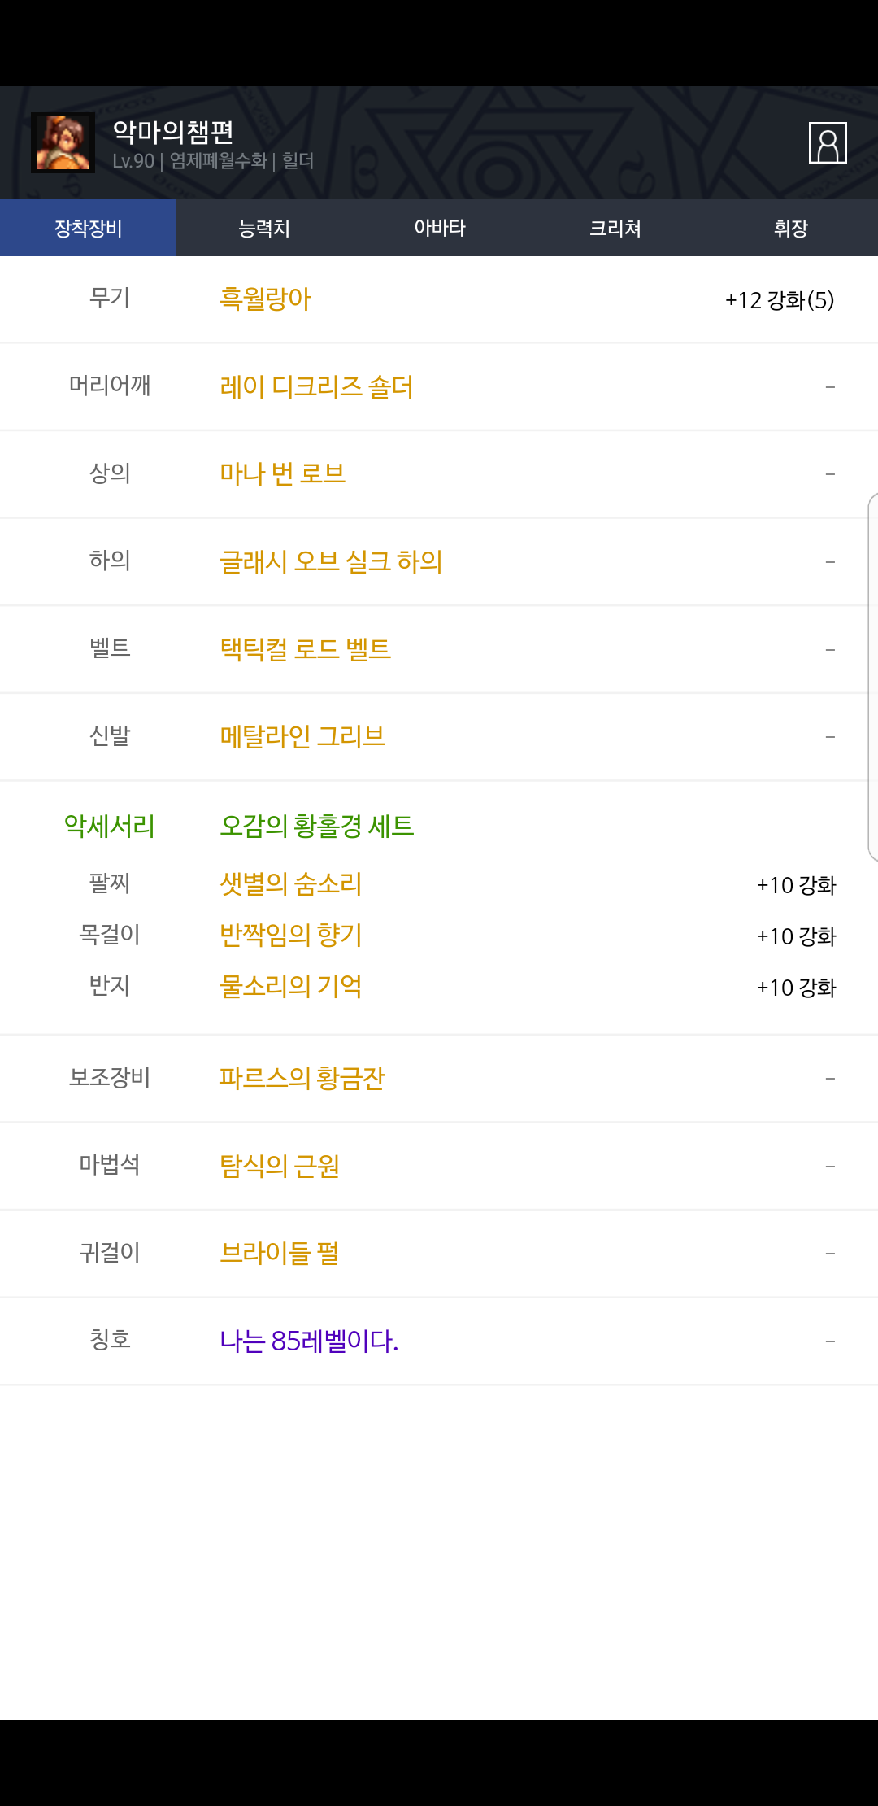Open the weapon item 흑월랑아
This screenshot has width=878, height=1806.
pyautogui.click(x=266, y=299)
